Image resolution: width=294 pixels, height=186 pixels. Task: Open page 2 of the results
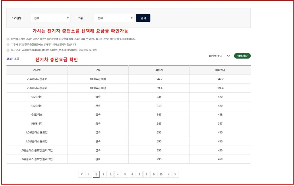pyautogui.click(x=103, y=174)
